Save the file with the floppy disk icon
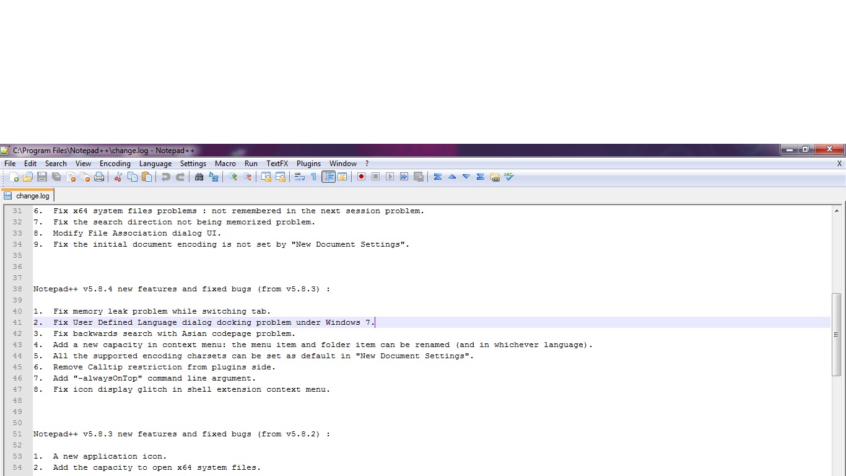 42,177
